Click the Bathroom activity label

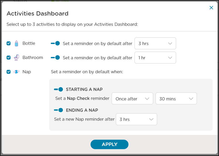(x=33, y=58)
